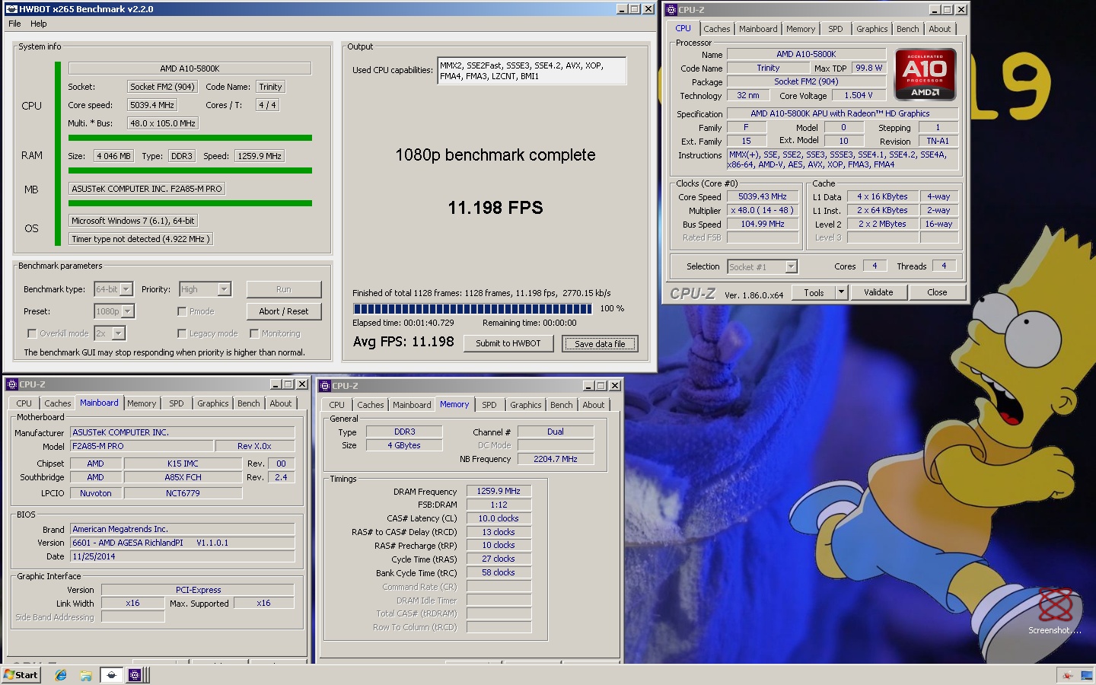Click the Max TDP 99.8 W value
The height and width of the screenshot is (685, 1096).
[868, 68]
